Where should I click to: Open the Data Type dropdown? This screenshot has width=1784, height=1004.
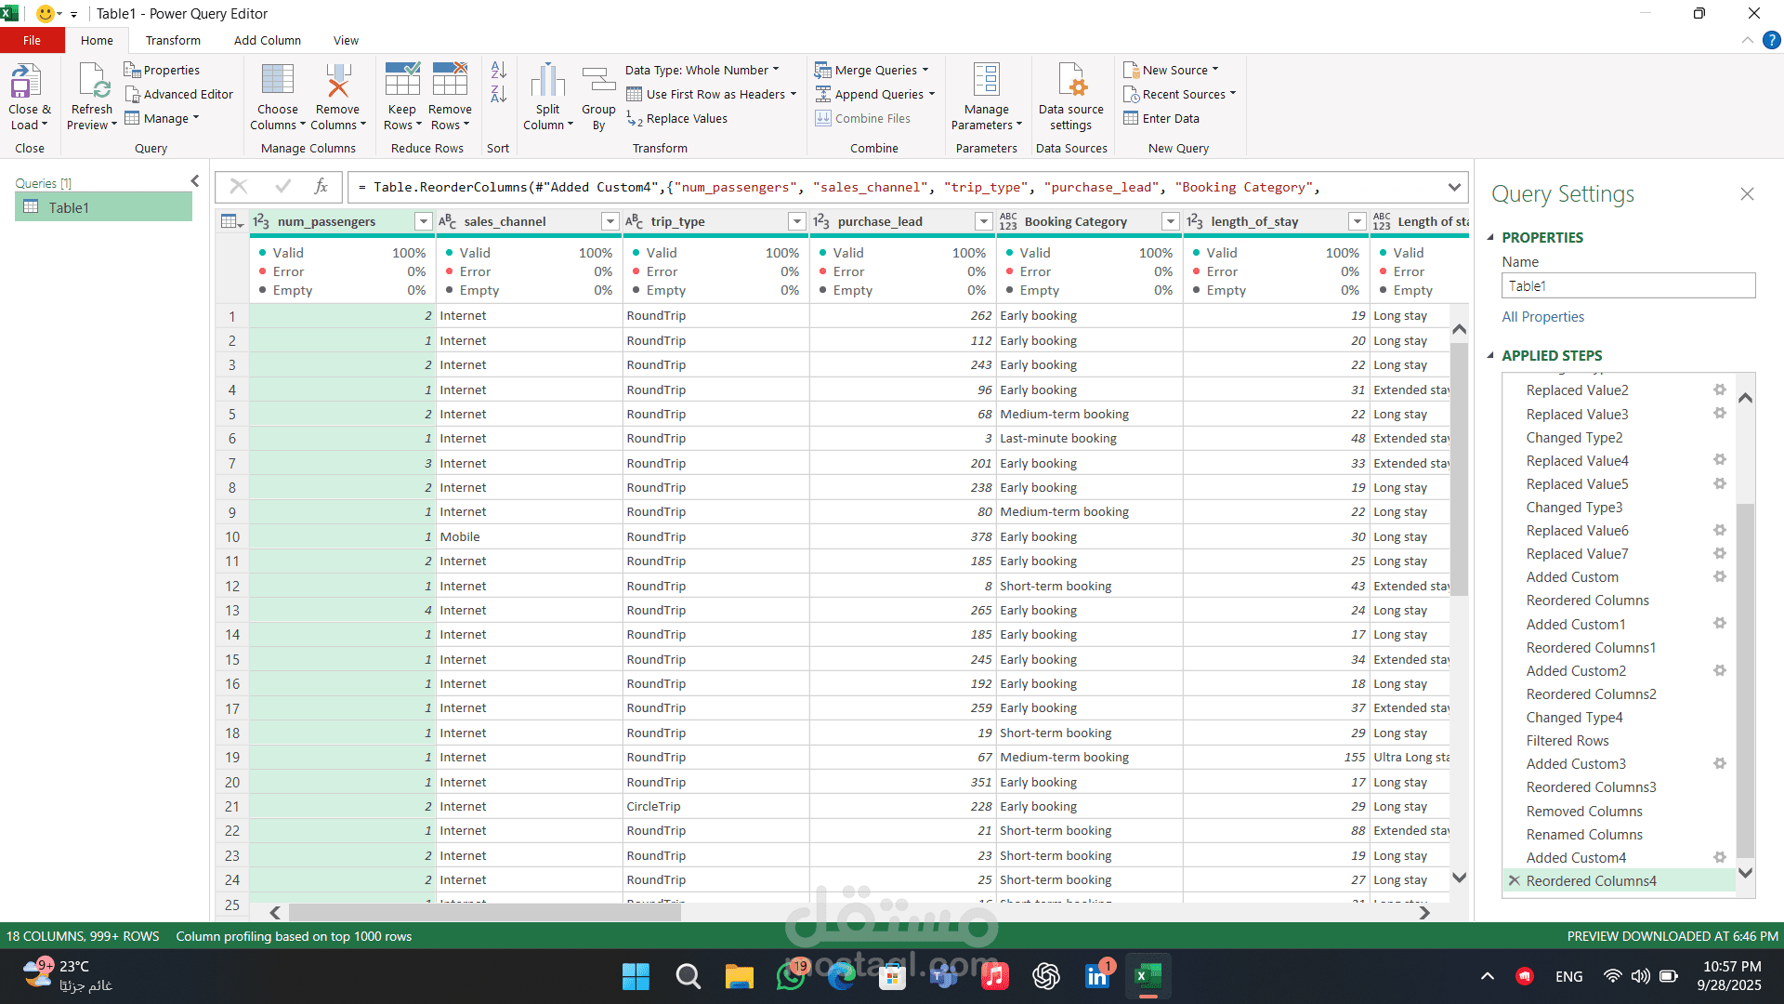coord(702,70)
